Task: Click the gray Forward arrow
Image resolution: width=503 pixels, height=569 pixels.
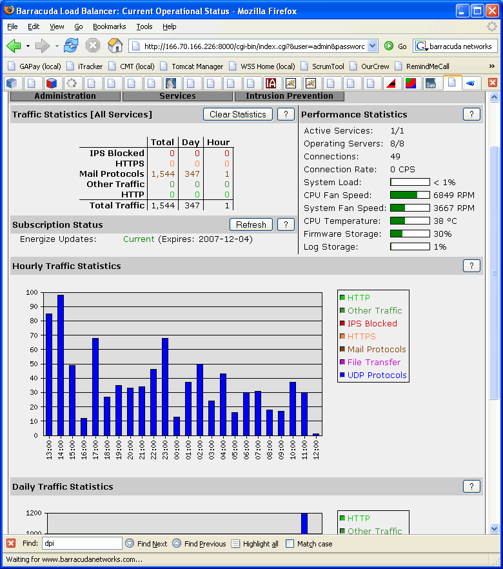Action: (x=43, y=46)
